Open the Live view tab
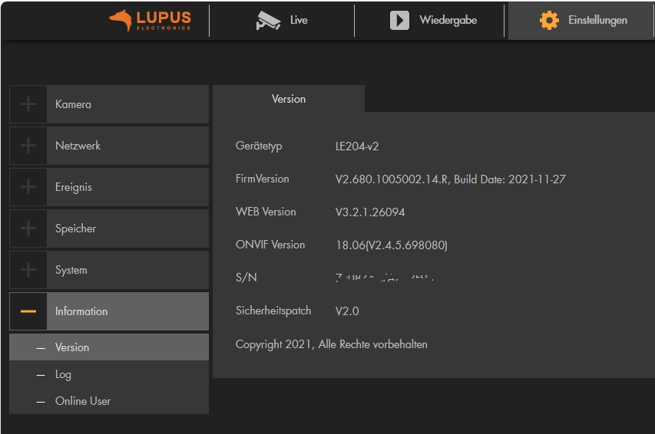 click(x=299, y=21)
